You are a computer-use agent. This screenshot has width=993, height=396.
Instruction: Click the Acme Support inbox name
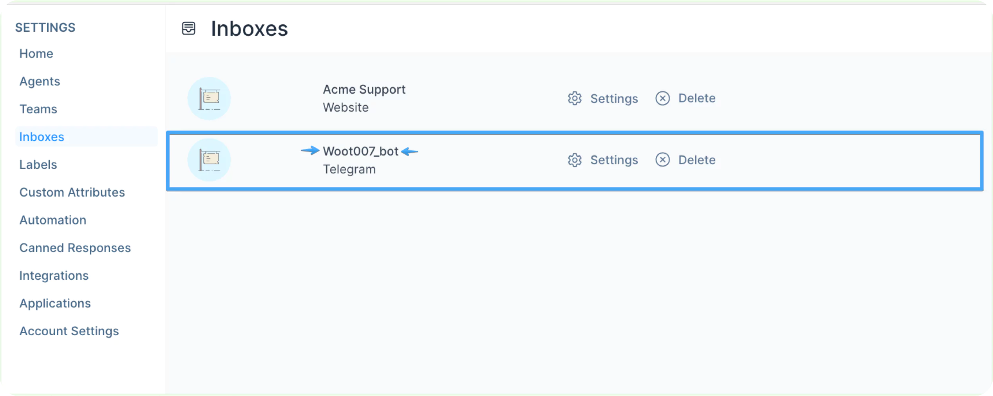tap(364, 90)
